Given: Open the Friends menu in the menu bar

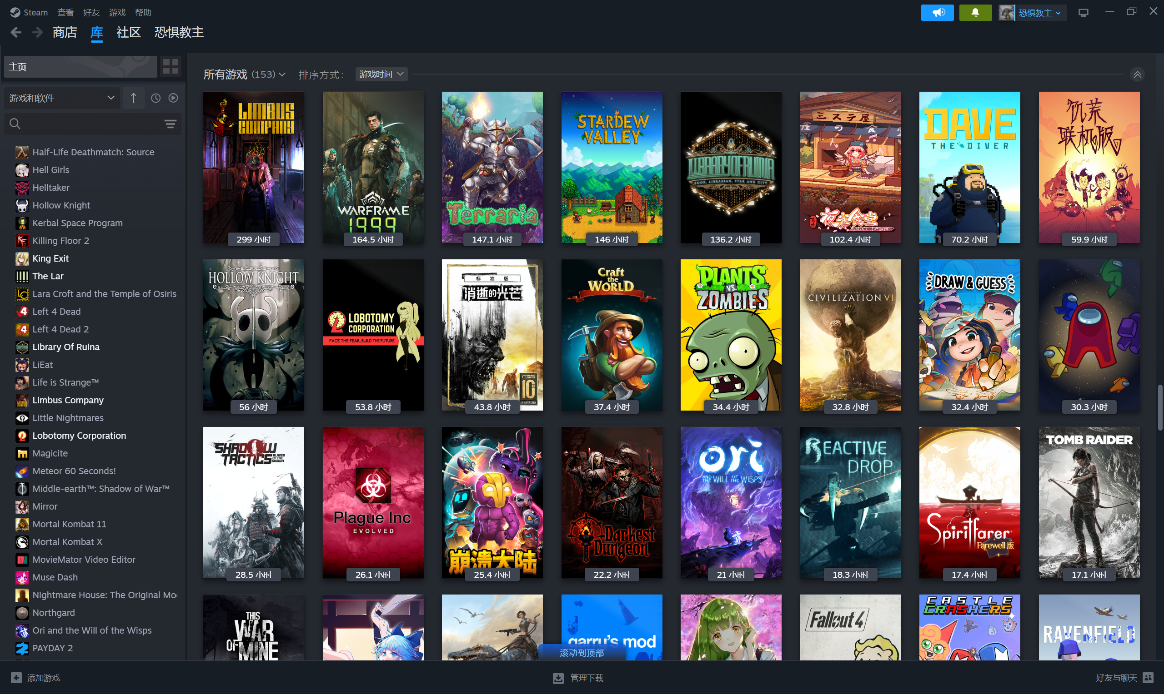Looking at the screenshot, I should point(91,12).
